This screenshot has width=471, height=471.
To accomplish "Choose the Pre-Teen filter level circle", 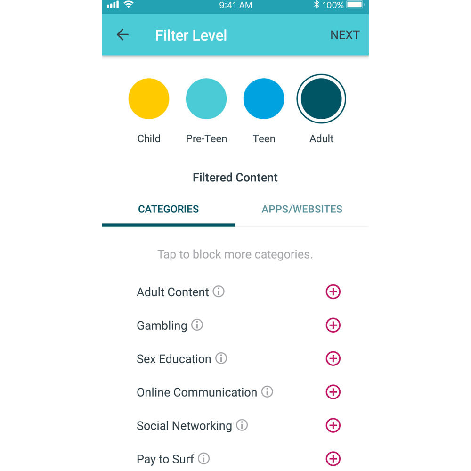I will click(x=206, y=98).
